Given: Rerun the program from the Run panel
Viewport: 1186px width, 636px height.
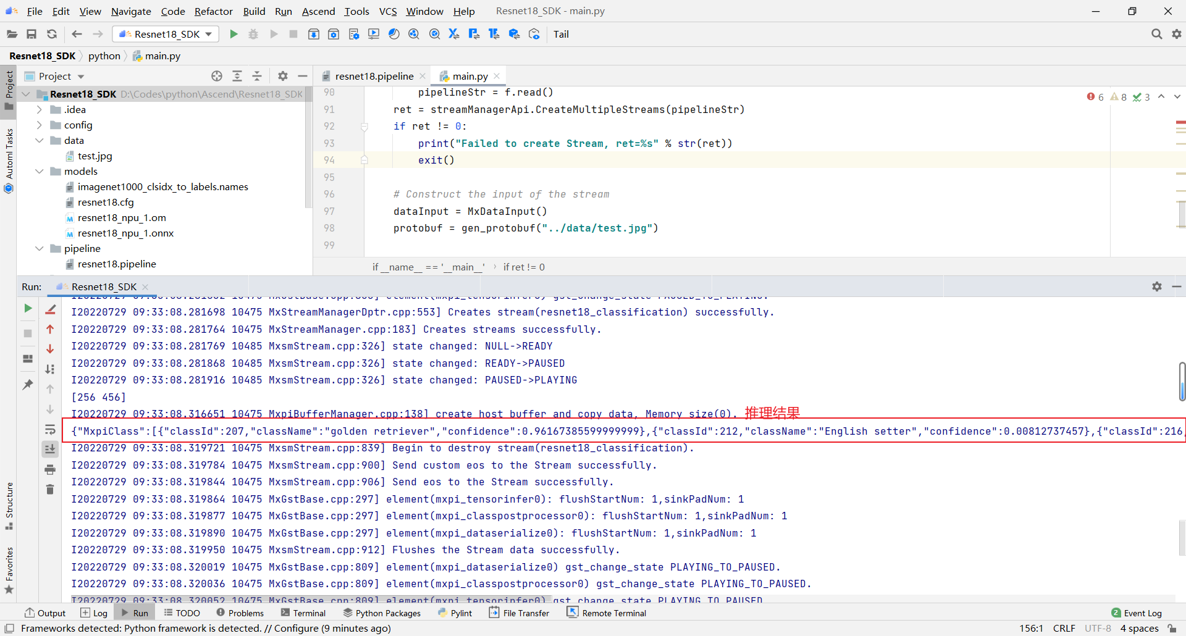Looking at the screenshot, I should 28,308.
